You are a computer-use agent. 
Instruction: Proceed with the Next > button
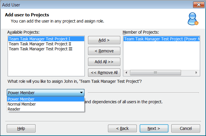pyautogui.click(x=154, y=128)
